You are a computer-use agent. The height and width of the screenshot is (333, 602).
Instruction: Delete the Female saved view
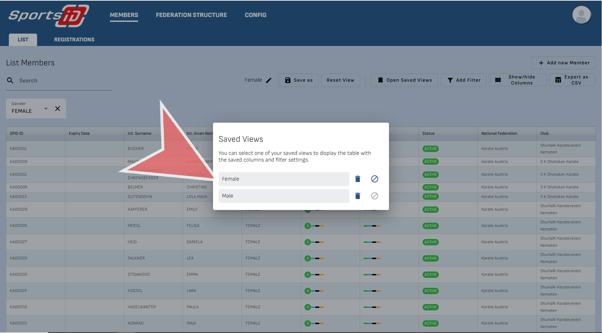(358, 179)
